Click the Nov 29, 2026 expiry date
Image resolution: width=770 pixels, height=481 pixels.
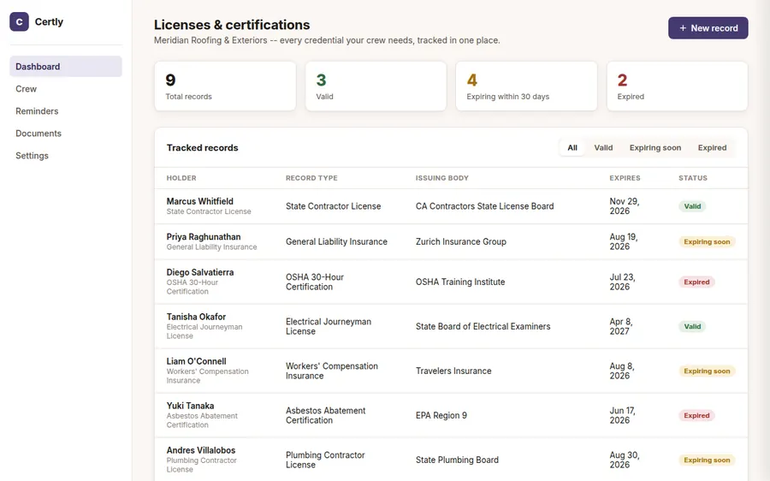[x=625, y=206]
